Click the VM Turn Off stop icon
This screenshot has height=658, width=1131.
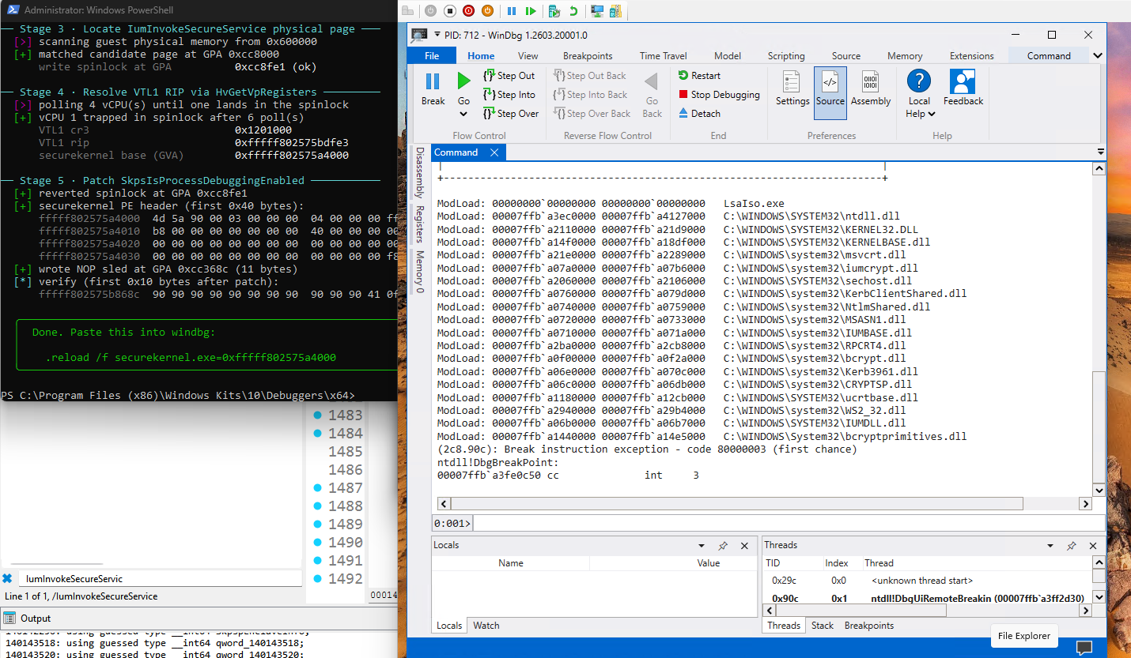[x=449, y=11]
